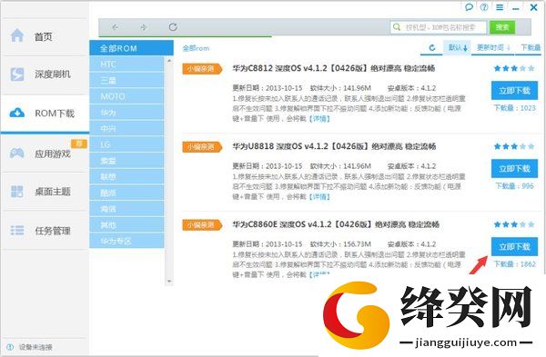Sort ROM list by 更新时间

coord(493,47)
